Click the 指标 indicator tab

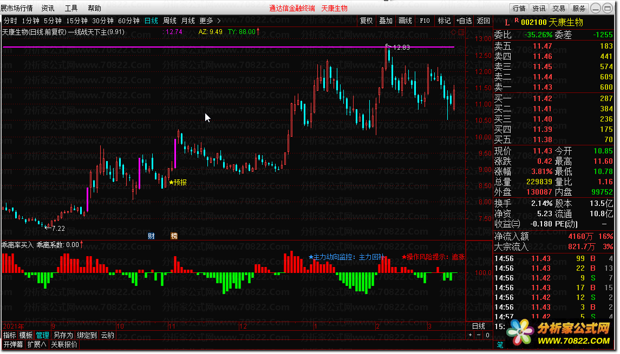tap(10, 336)
